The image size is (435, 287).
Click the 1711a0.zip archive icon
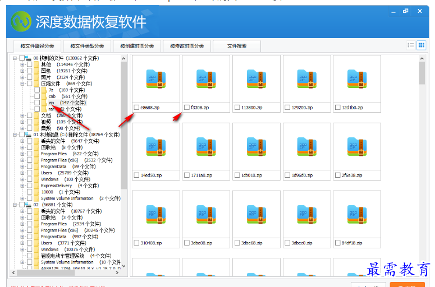[x=206, y=147]
